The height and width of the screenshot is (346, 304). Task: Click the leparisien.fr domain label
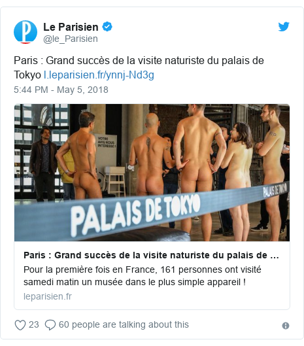(x=48, y=296)
